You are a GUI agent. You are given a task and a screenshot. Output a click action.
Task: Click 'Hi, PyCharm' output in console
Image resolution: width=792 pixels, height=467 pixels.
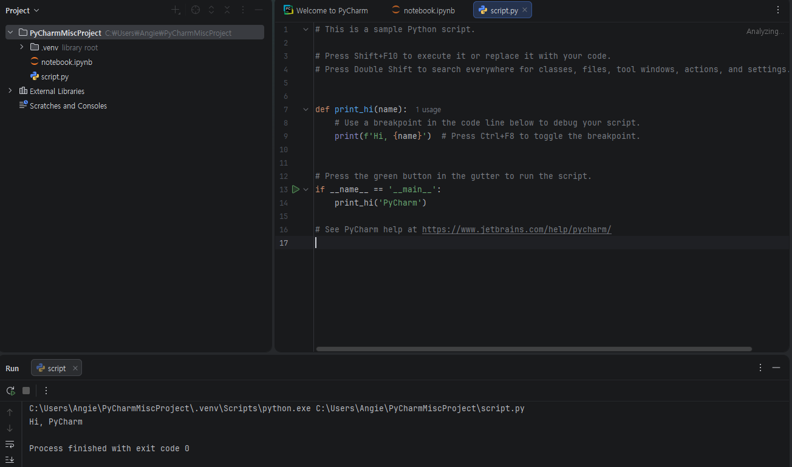tap(56, 422)
